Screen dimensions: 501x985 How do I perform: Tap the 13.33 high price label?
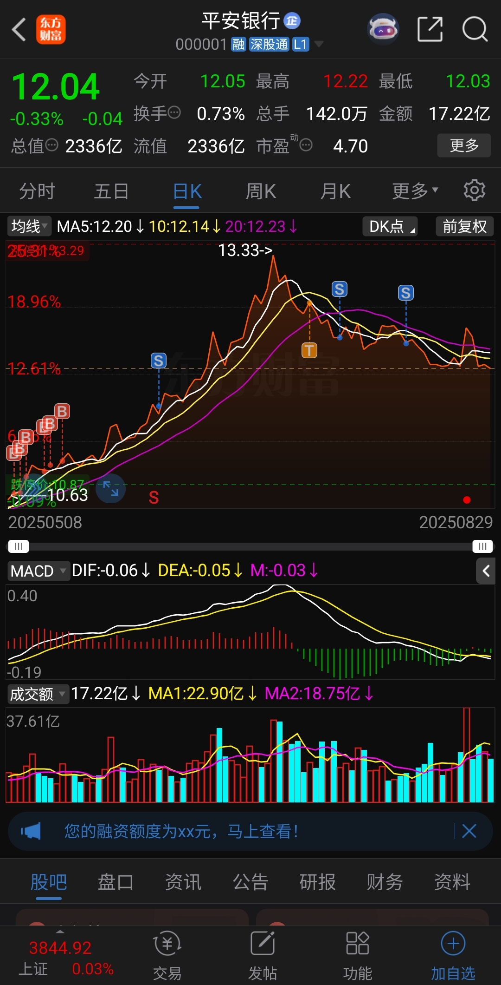click(245, 250)
